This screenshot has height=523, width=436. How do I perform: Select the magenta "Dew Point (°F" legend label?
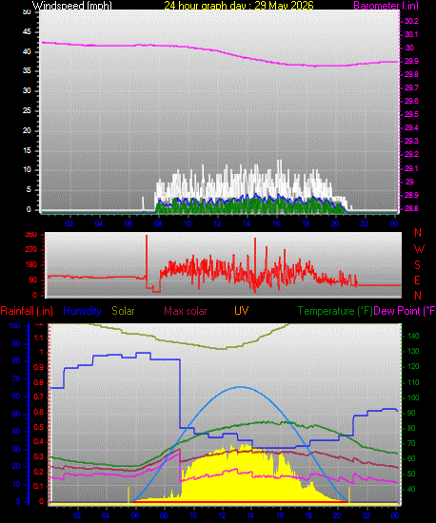[x=405, y=311]
